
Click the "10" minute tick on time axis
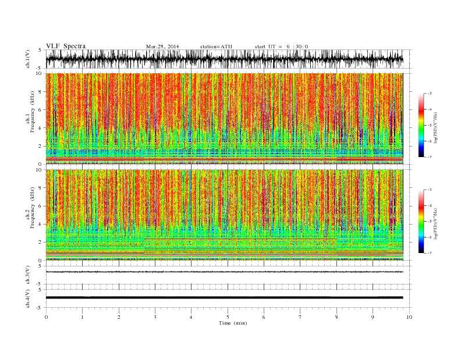(409, 317)
